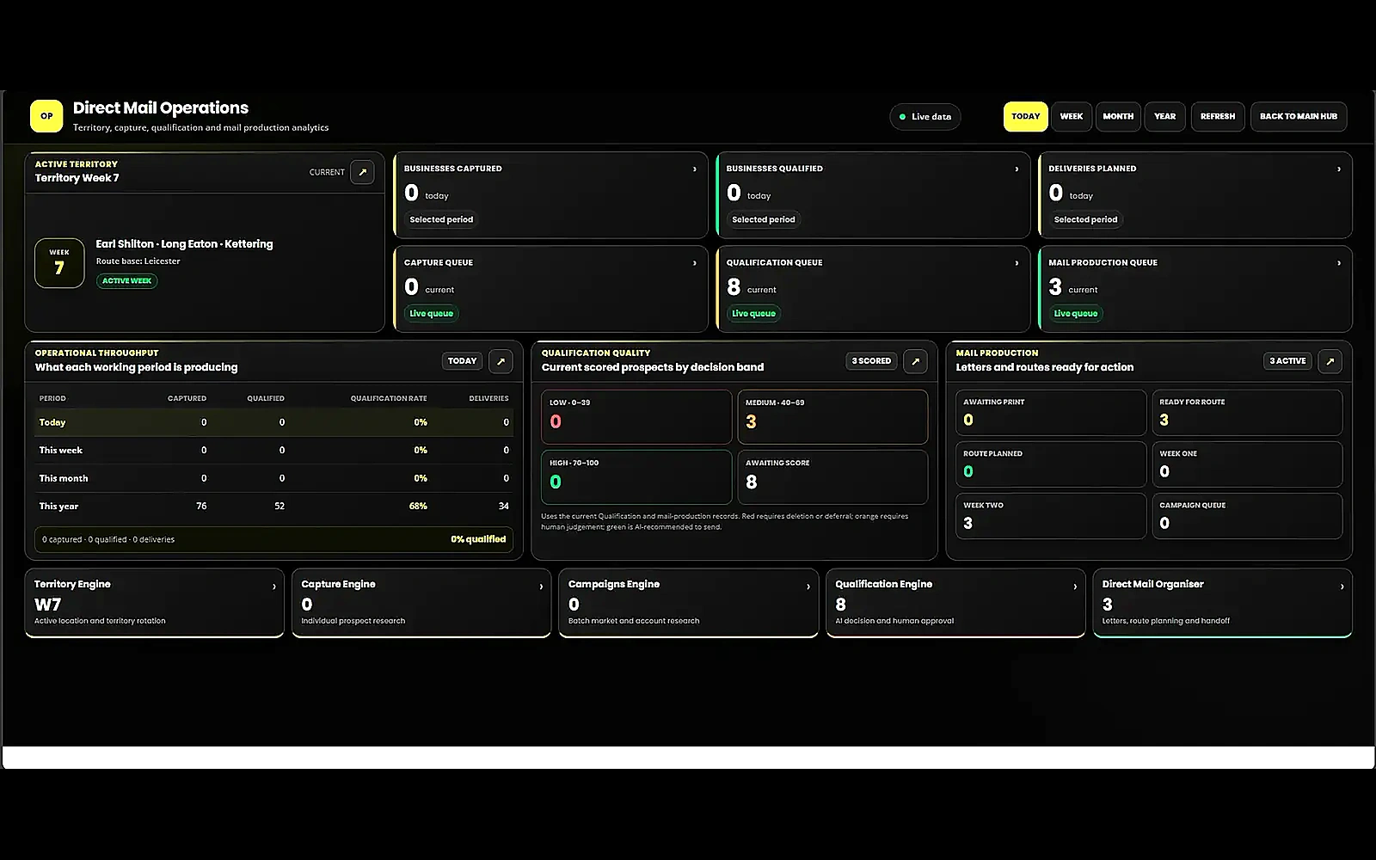1376x860 pixels.
Task: Click the 34 deliveries this year value
Action: 504,507
